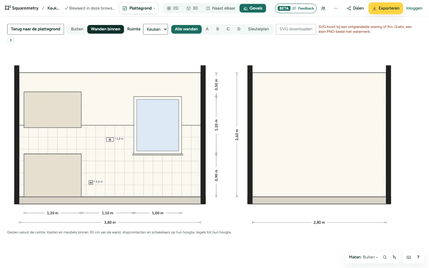Choose the Wanden binnen mode
429x268 pixels.
[105, 29]
